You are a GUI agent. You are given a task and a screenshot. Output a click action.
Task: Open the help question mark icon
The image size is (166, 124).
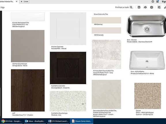pos(153,1)
